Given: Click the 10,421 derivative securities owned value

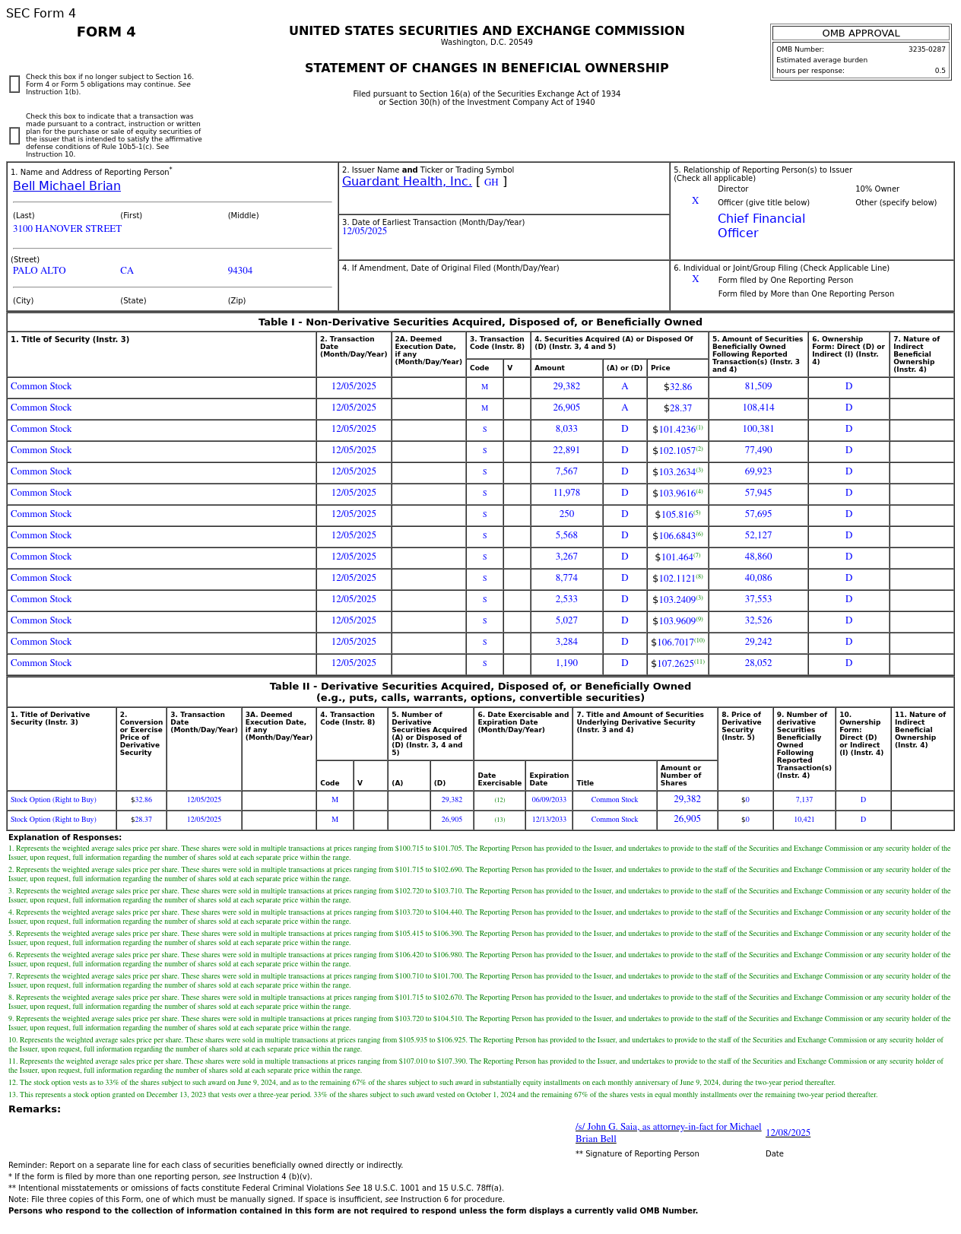Looking at the screenshot, I should [x=804, y=820].
